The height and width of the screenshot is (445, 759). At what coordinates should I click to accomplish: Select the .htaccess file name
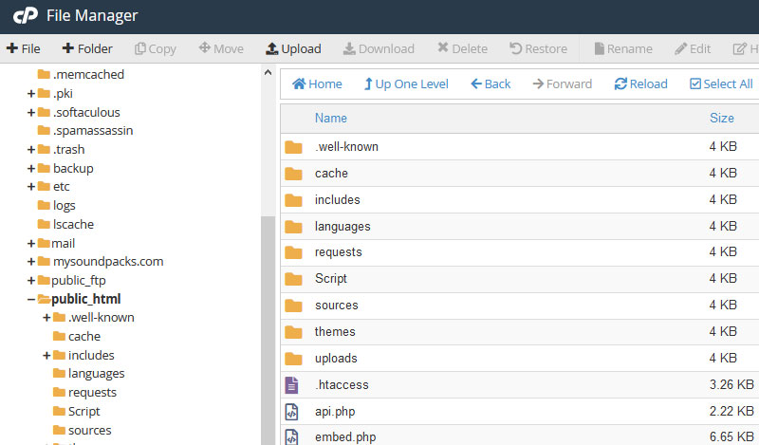342,384
